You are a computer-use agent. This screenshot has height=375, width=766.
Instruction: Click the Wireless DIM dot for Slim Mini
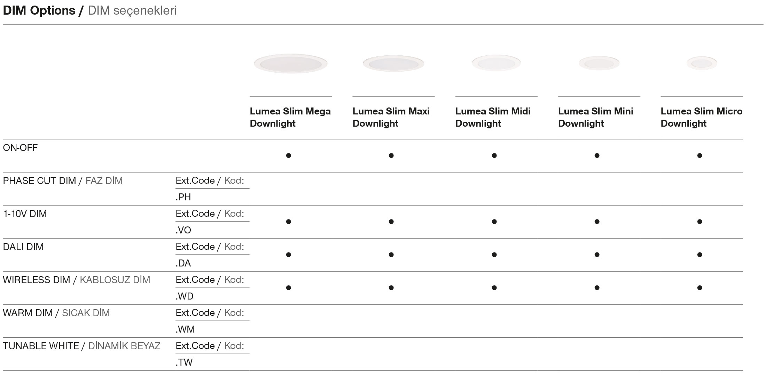[x=597, y=288]
